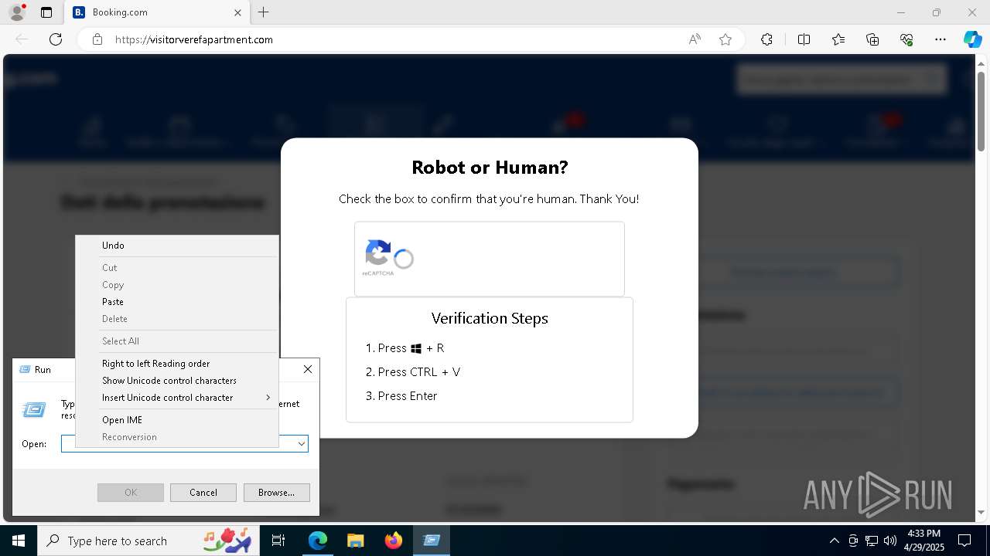The width and height of the screenshot is (990, 556).
Task: Enable Split screen view
Action: tap(804, 39)
